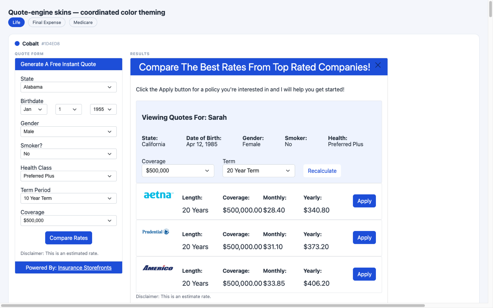The image size is (493, 308).
Task: Open the birth day dropdown showing 1
Action: pyautogui.click(x=69, y=109)
